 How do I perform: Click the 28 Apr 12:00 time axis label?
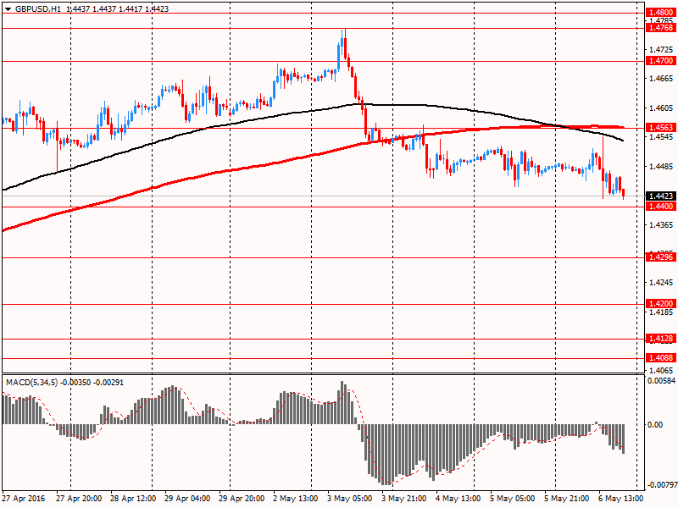(133, 499)
